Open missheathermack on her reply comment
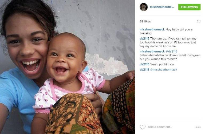205x134 pixels. tap(152, 51)
